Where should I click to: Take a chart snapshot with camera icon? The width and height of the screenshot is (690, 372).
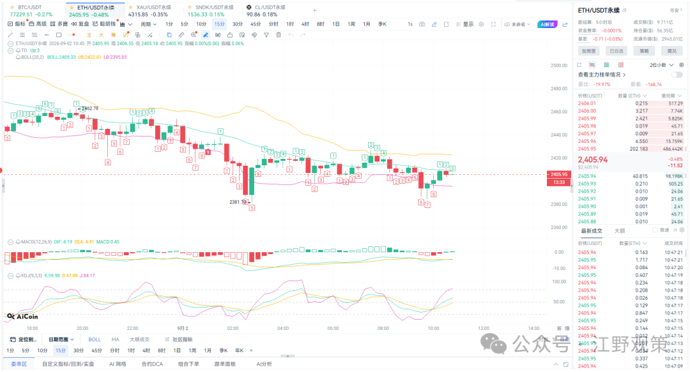[x=422, y=24]
